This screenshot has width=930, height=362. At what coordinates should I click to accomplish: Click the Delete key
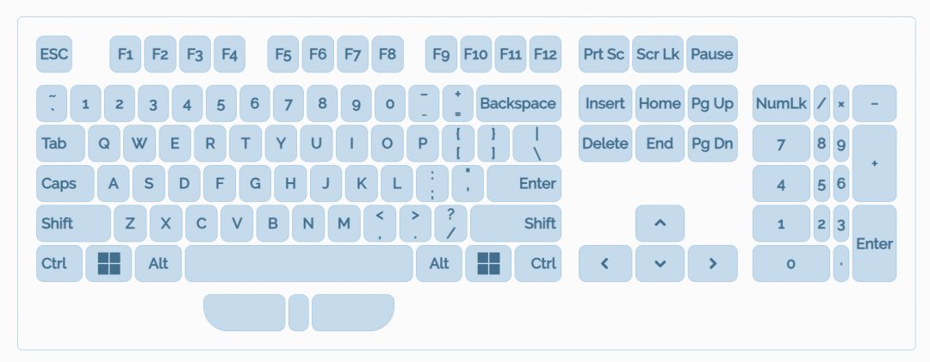[x=605, y=144]
